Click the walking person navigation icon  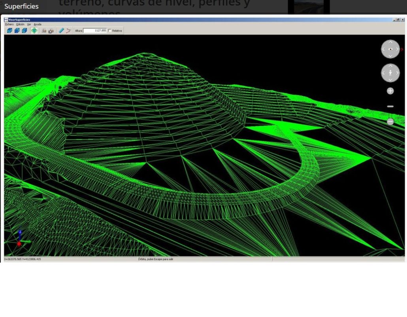[390, 73]
